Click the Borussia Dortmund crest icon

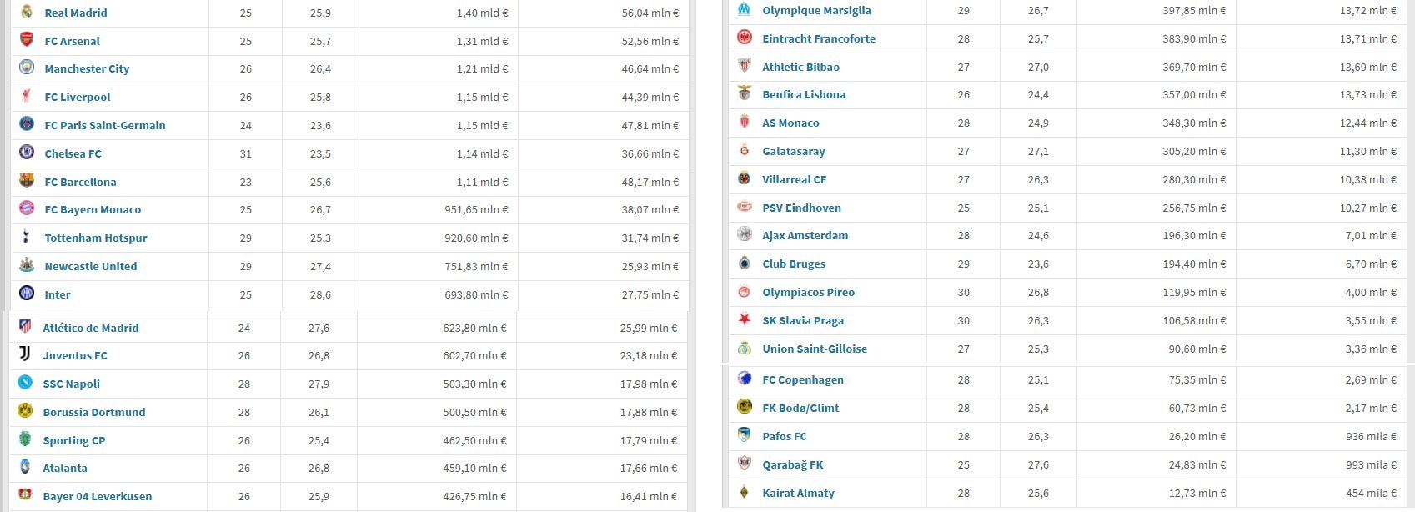25,411
